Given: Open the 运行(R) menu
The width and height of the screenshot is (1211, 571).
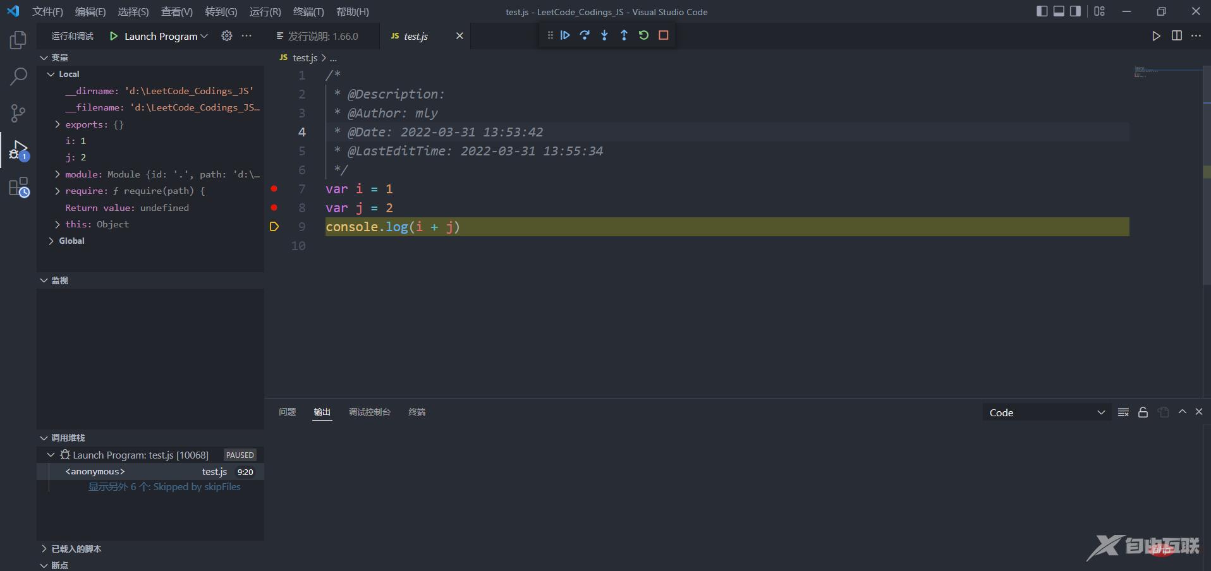Looking at the screenshot, I should 265,11.
